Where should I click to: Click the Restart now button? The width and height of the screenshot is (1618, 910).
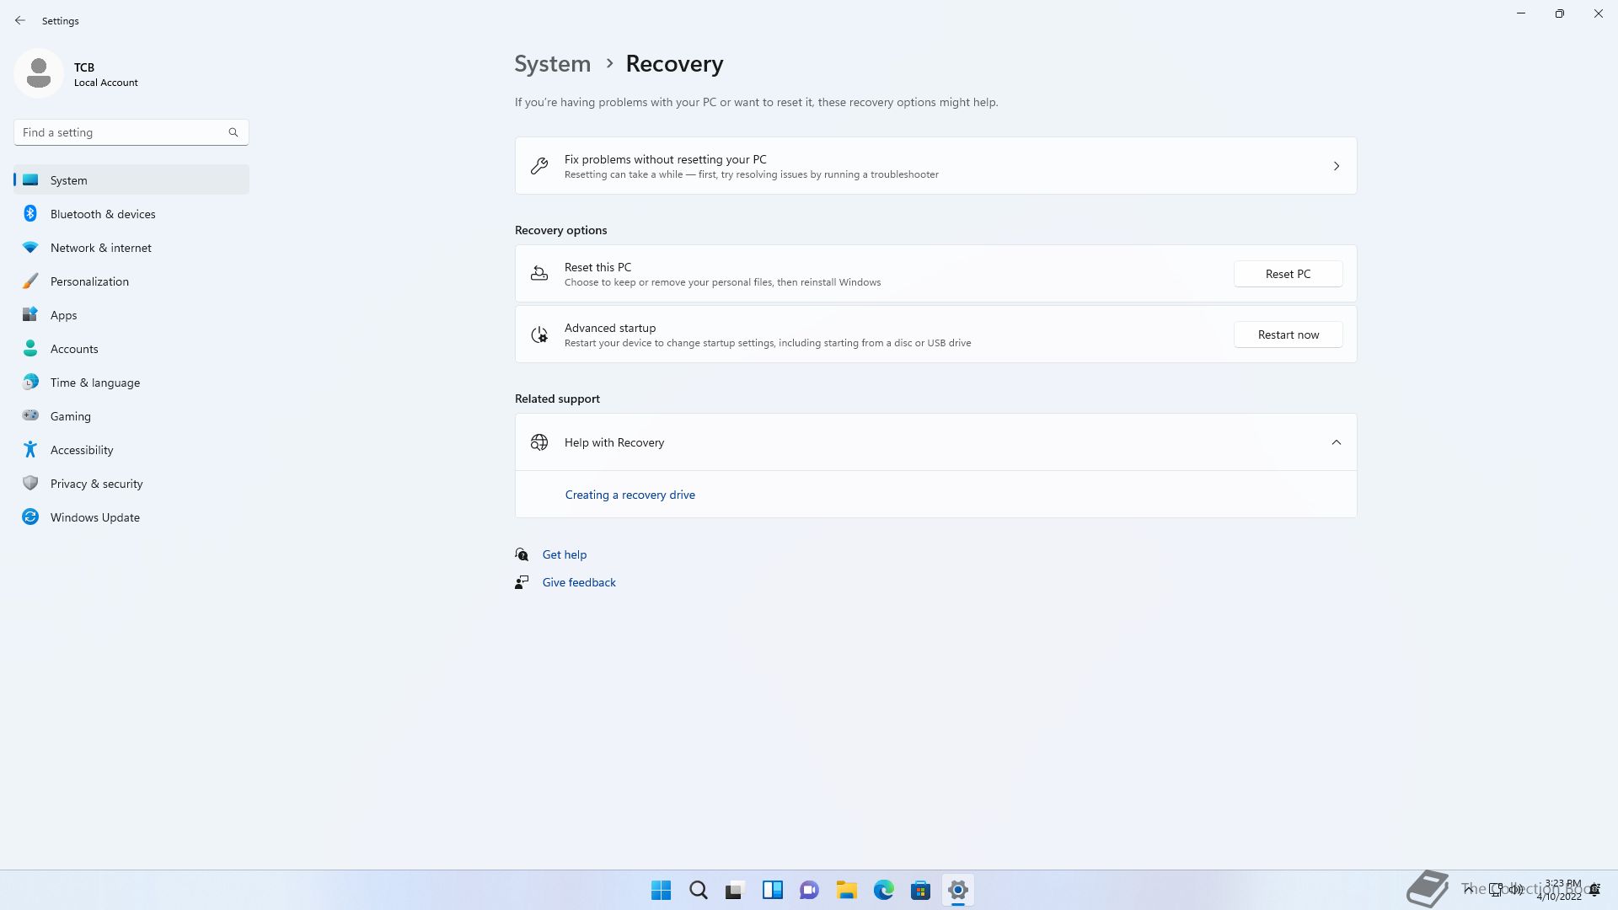1288,335
